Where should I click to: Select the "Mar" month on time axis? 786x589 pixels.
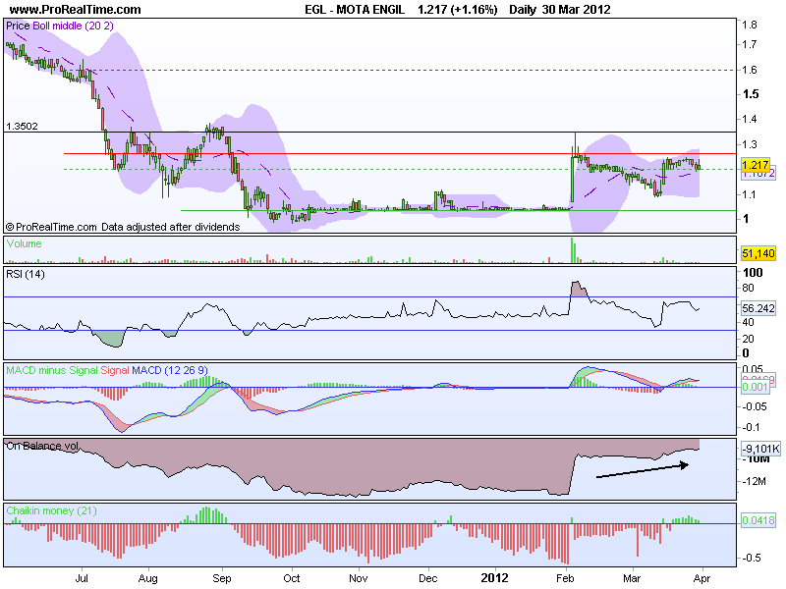(x=632, y=578)
